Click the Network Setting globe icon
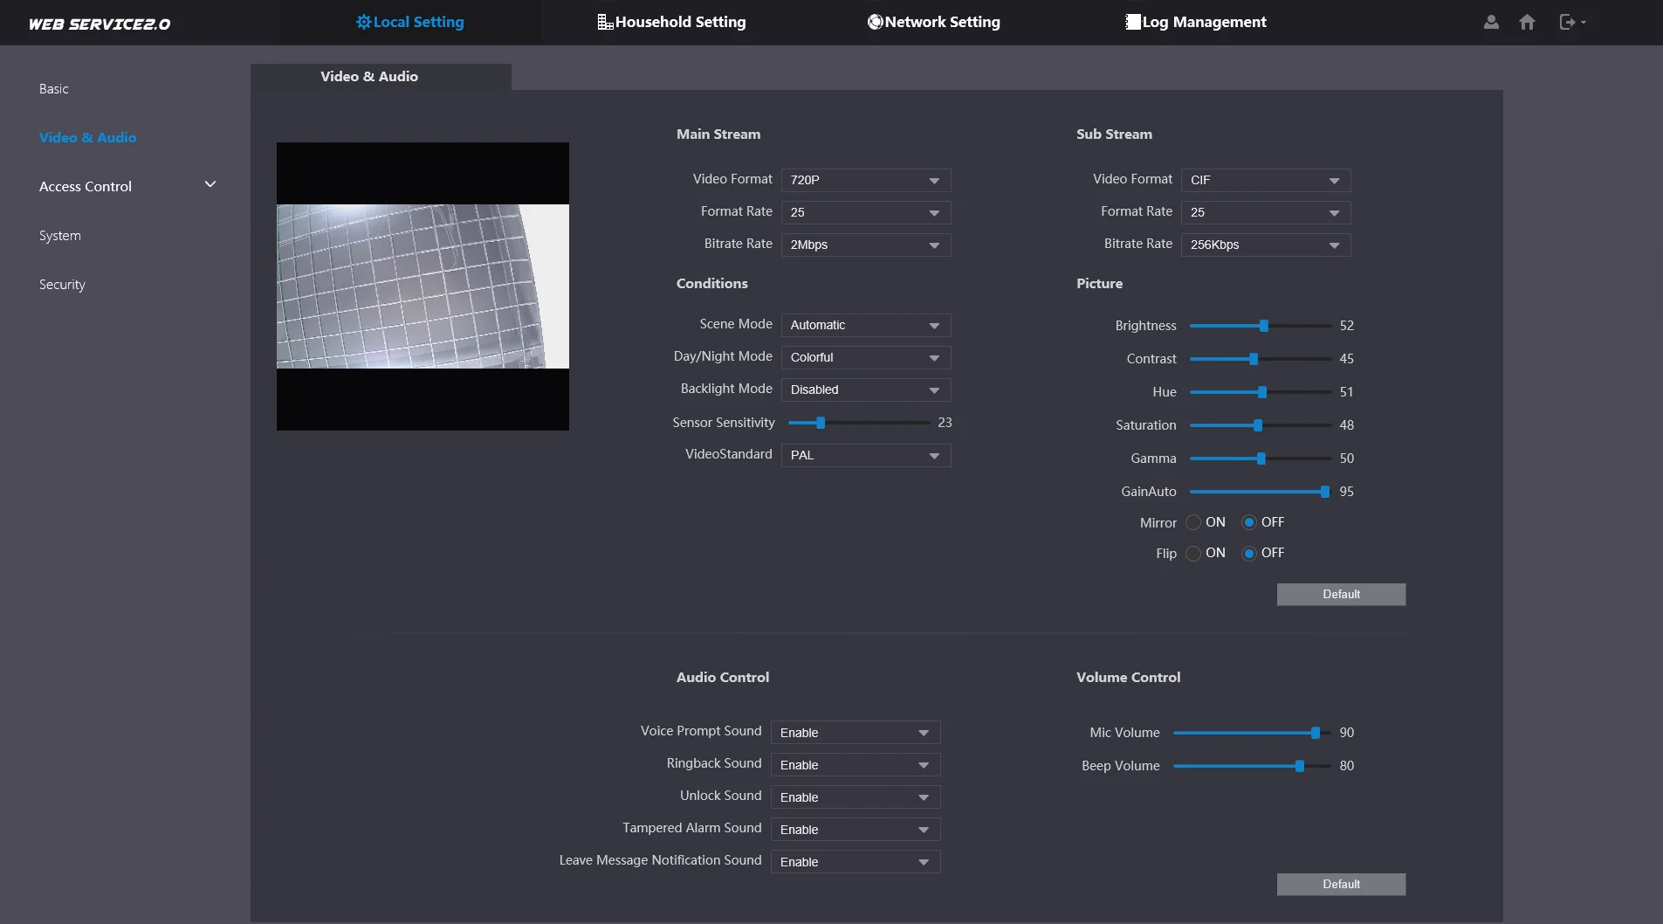The image size is (1663, 924). [x=875, y=22]
